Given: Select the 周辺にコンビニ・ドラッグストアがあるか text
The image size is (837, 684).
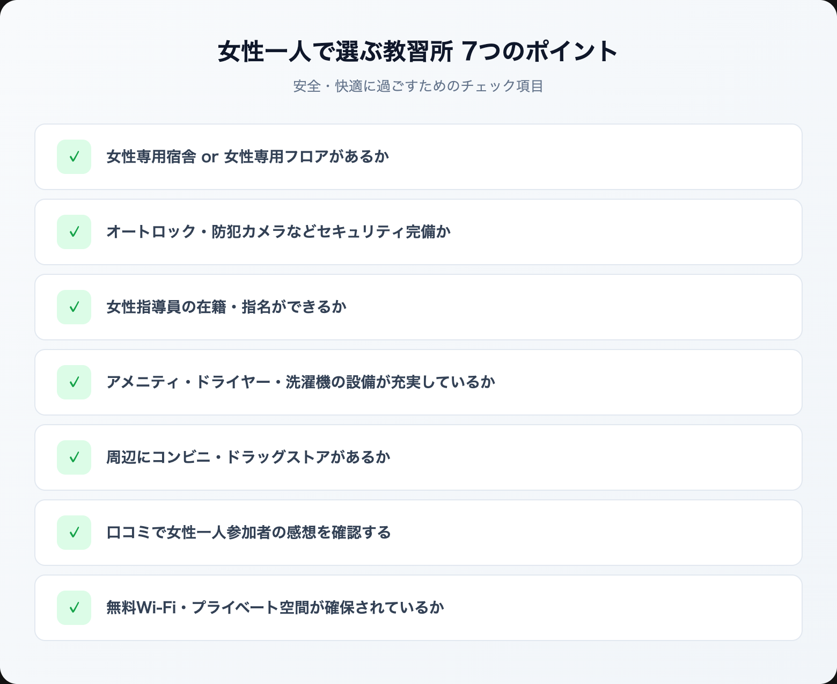Looking at the screenshot, I should (x=248, y=457).
